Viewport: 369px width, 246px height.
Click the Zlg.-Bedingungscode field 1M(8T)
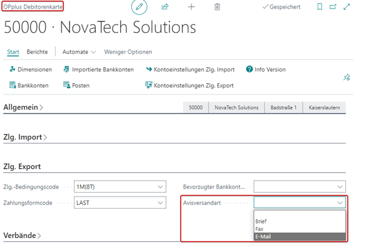point(120,187)
